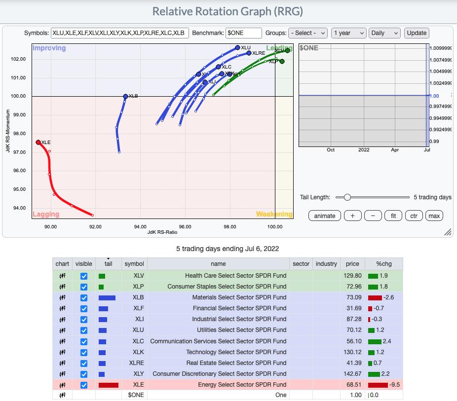Open chart icon for XLE row

(62, 385)
